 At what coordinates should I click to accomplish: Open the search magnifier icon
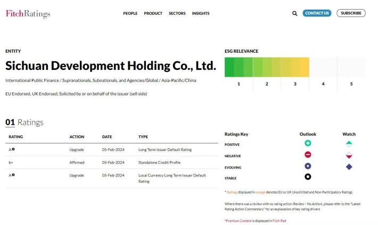click(294, 13)
